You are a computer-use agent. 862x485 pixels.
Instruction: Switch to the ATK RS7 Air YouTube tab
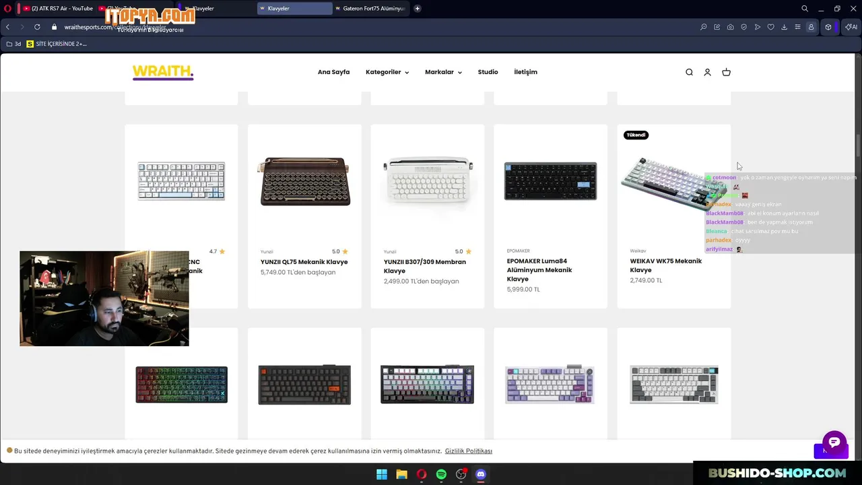tap(57, 9)
